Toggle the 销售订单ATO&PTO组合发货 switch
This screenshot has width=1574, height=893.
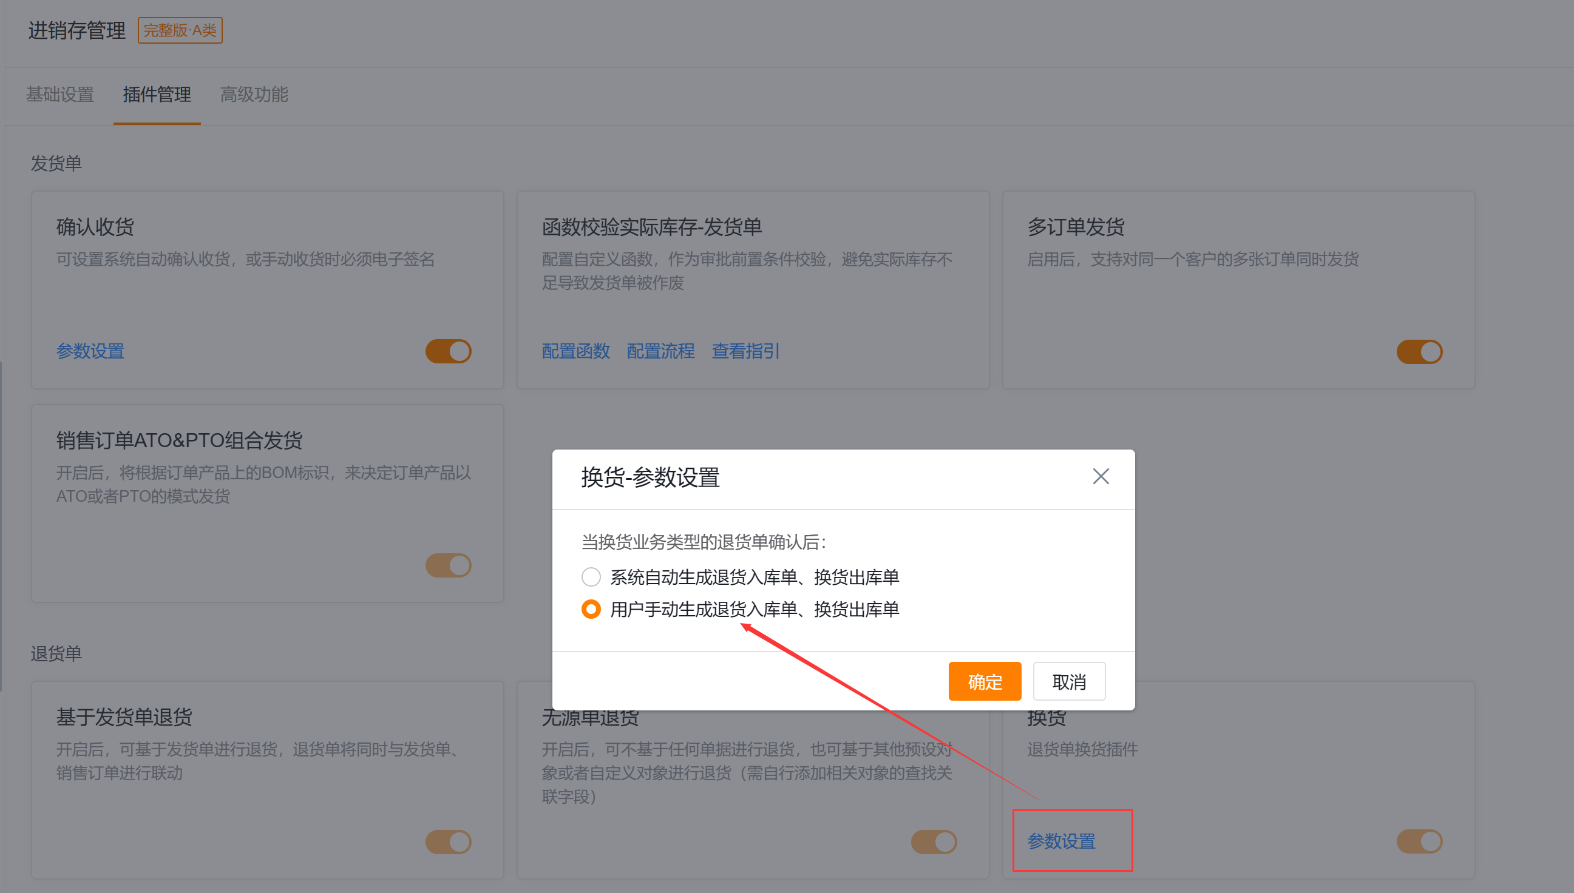pyautogui.click(x=448, y=565)
